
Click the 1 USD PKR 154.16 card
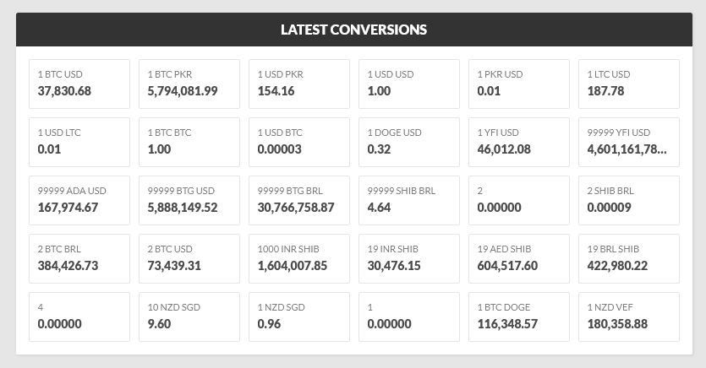pyautogui.click(x=299, y=84)
